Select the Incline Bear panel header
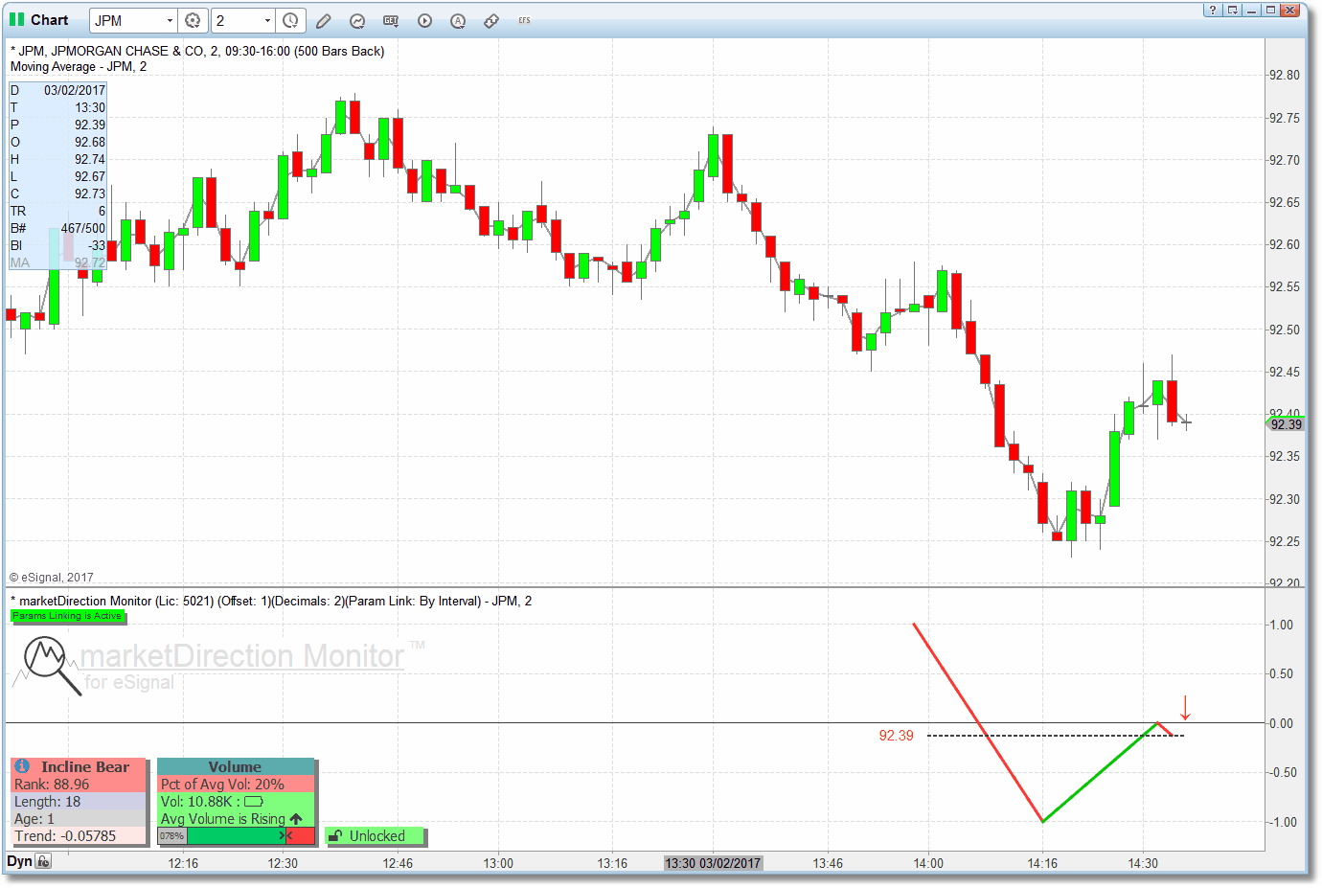Viewport: 1322px width, 888px height. pyautogui.click(x=79, y=766)
